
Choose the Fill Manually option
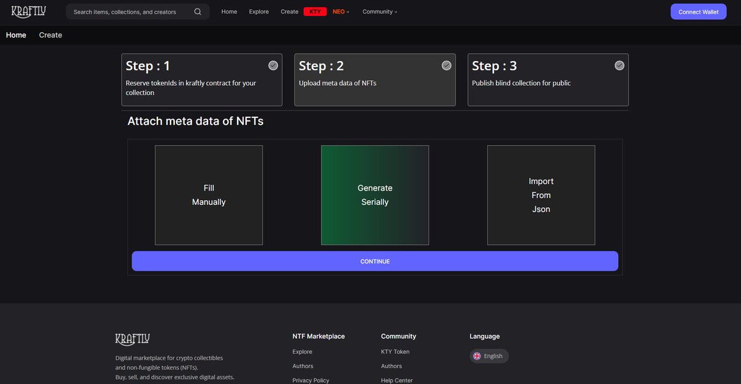[x=209, y=195]
